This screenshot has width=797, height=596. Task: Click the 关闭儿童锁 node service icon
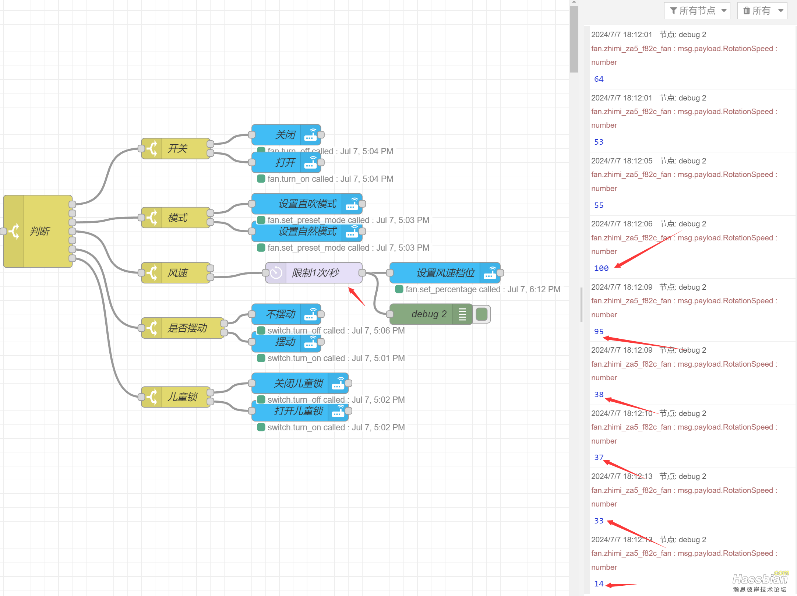click(338, 383)
